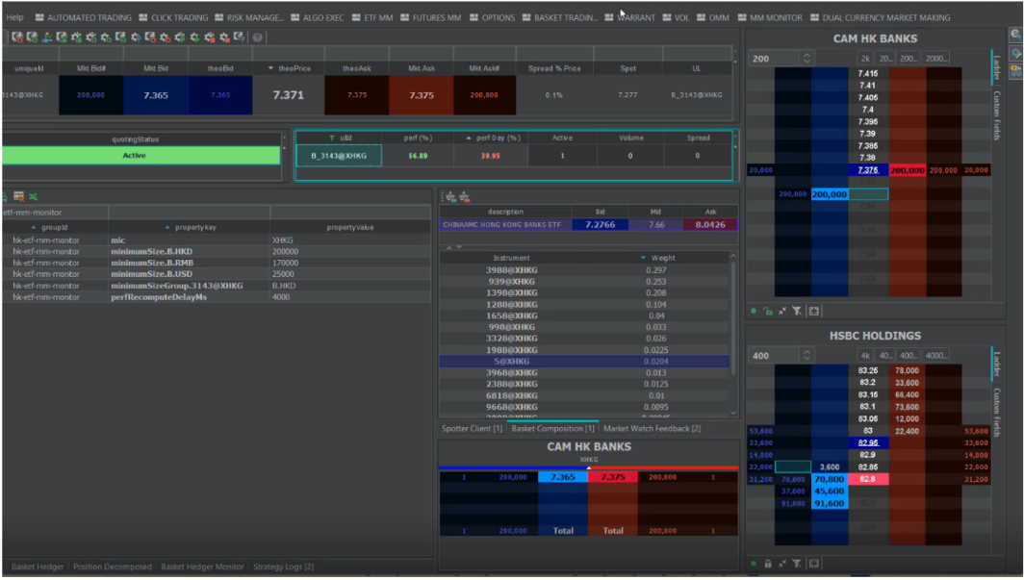
Task: Adjust the quantity spinner showing 400 in HSBC ladder
Action: click(x=806, y=356)
